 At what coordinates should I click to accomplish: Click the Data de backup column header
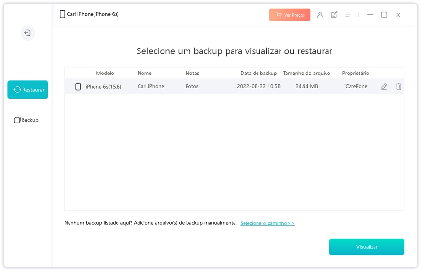point(258,73)
